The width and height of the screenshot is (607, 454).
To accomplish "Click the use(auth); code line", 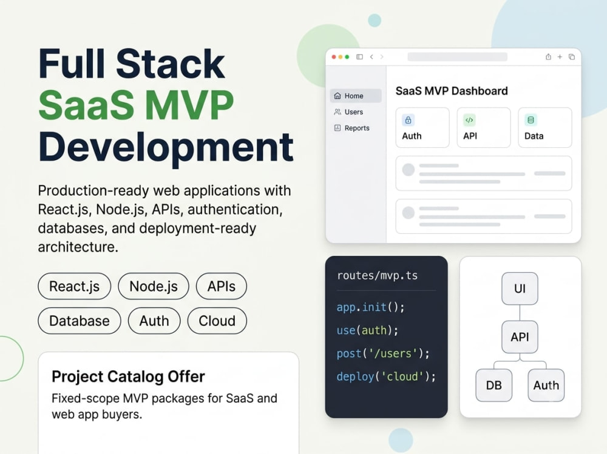I will pos(367,330).
